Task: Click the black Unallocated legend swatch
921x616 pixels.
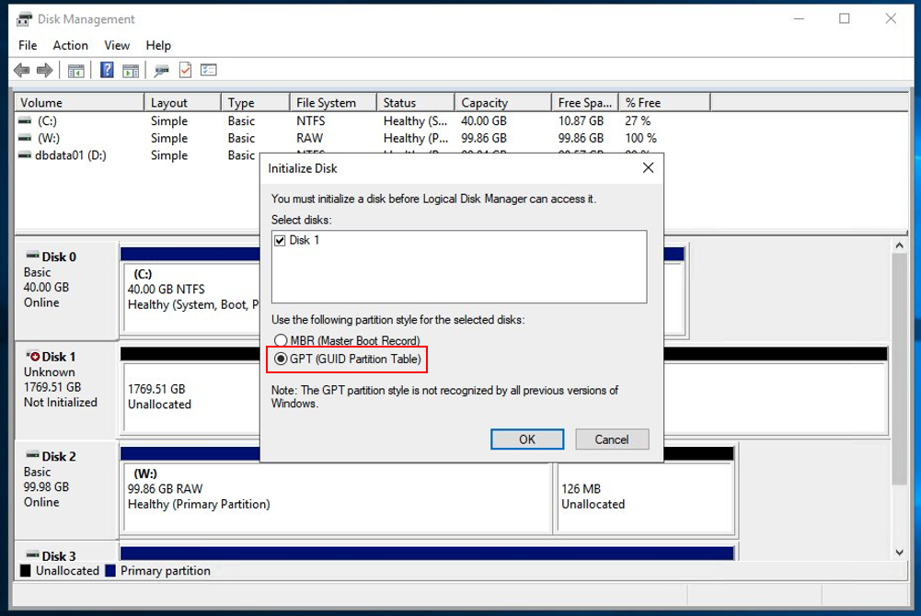Action: point(25,571)
